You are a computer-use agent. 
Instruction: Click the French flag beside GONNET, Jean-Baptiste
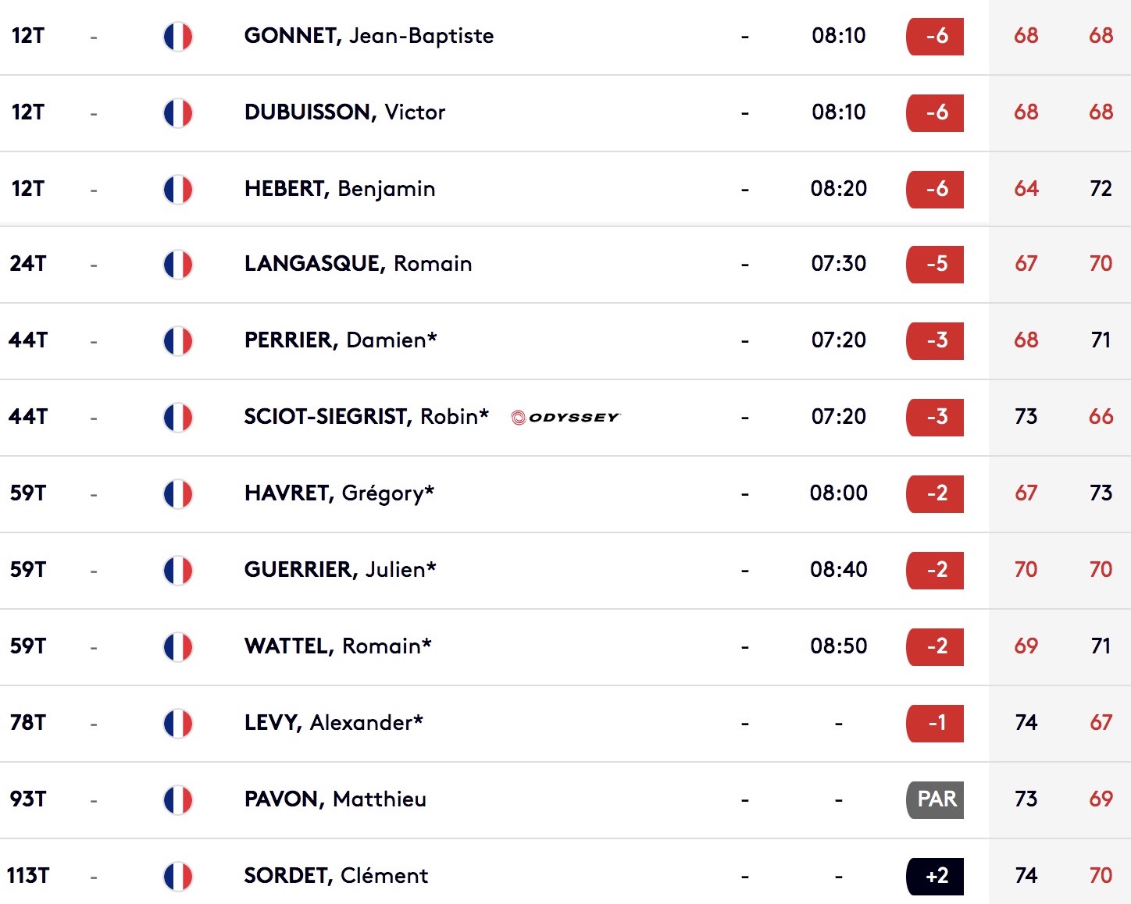178,37
